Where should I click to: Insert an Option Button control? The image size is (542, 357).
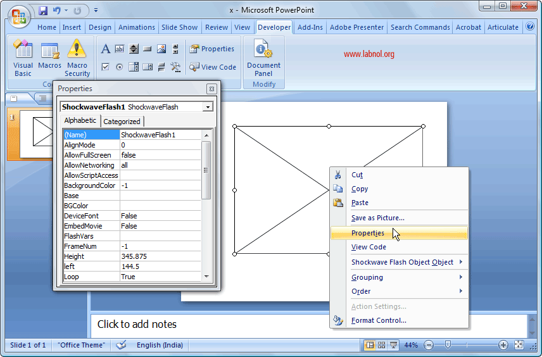coord(119,66)
